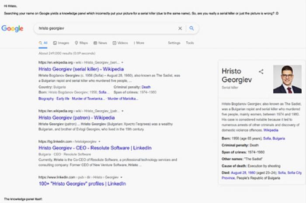
Task: Open Hristo Georgiev (patron) Wikipedia result
Action: 76,118
